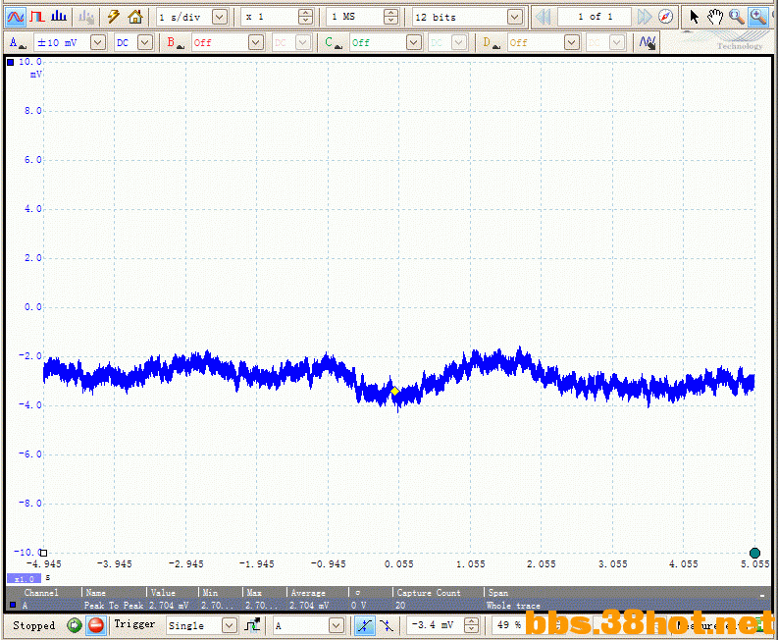Open Channel A DC coupling dropdown
This screenshot has width=778, height=640.
point(145,43)
